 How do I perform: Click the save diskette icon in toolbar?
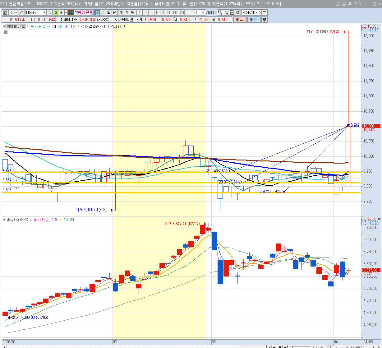(232, 12)
